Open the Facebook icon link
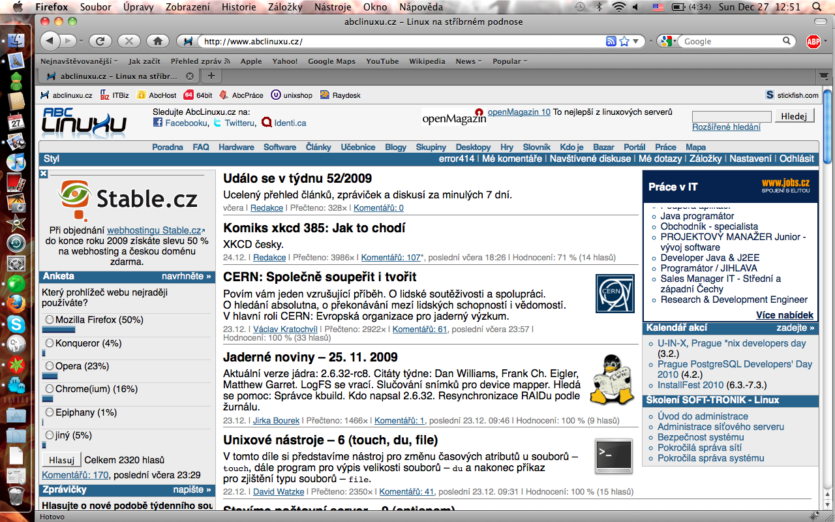The image size is (835, 522). tap(158, 122)
